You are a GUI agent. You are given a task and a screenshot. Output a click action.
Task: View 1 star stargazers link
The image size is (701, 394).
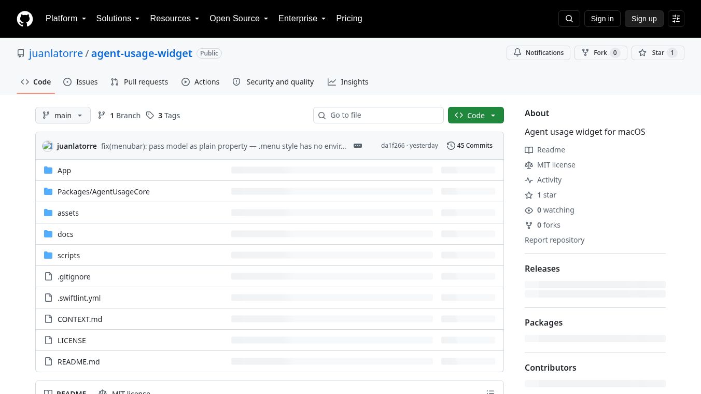(x=541, y=195)
